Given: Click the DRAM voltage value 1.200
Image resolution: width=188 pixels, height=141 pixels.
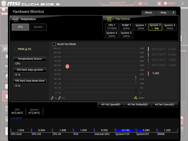Looking at the screenshot, I should 167,130.
